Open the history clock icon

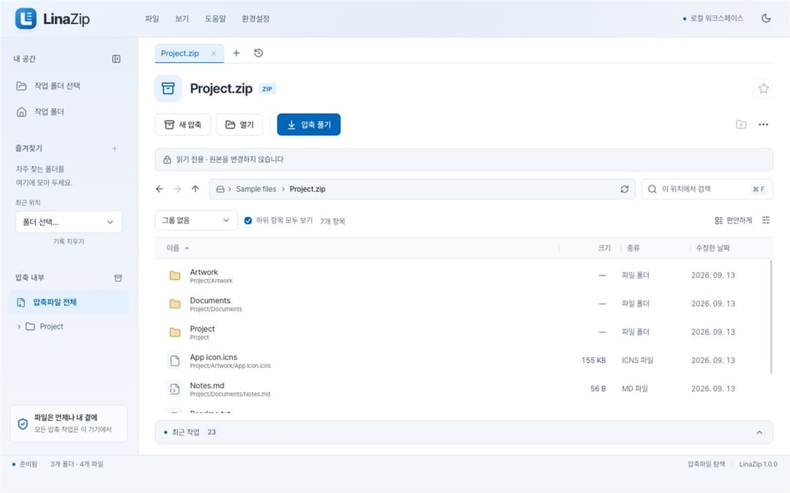tap(258, 53)
